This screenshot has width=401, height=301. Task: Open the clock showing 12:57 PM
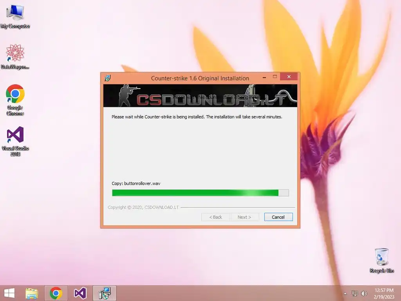384,293
